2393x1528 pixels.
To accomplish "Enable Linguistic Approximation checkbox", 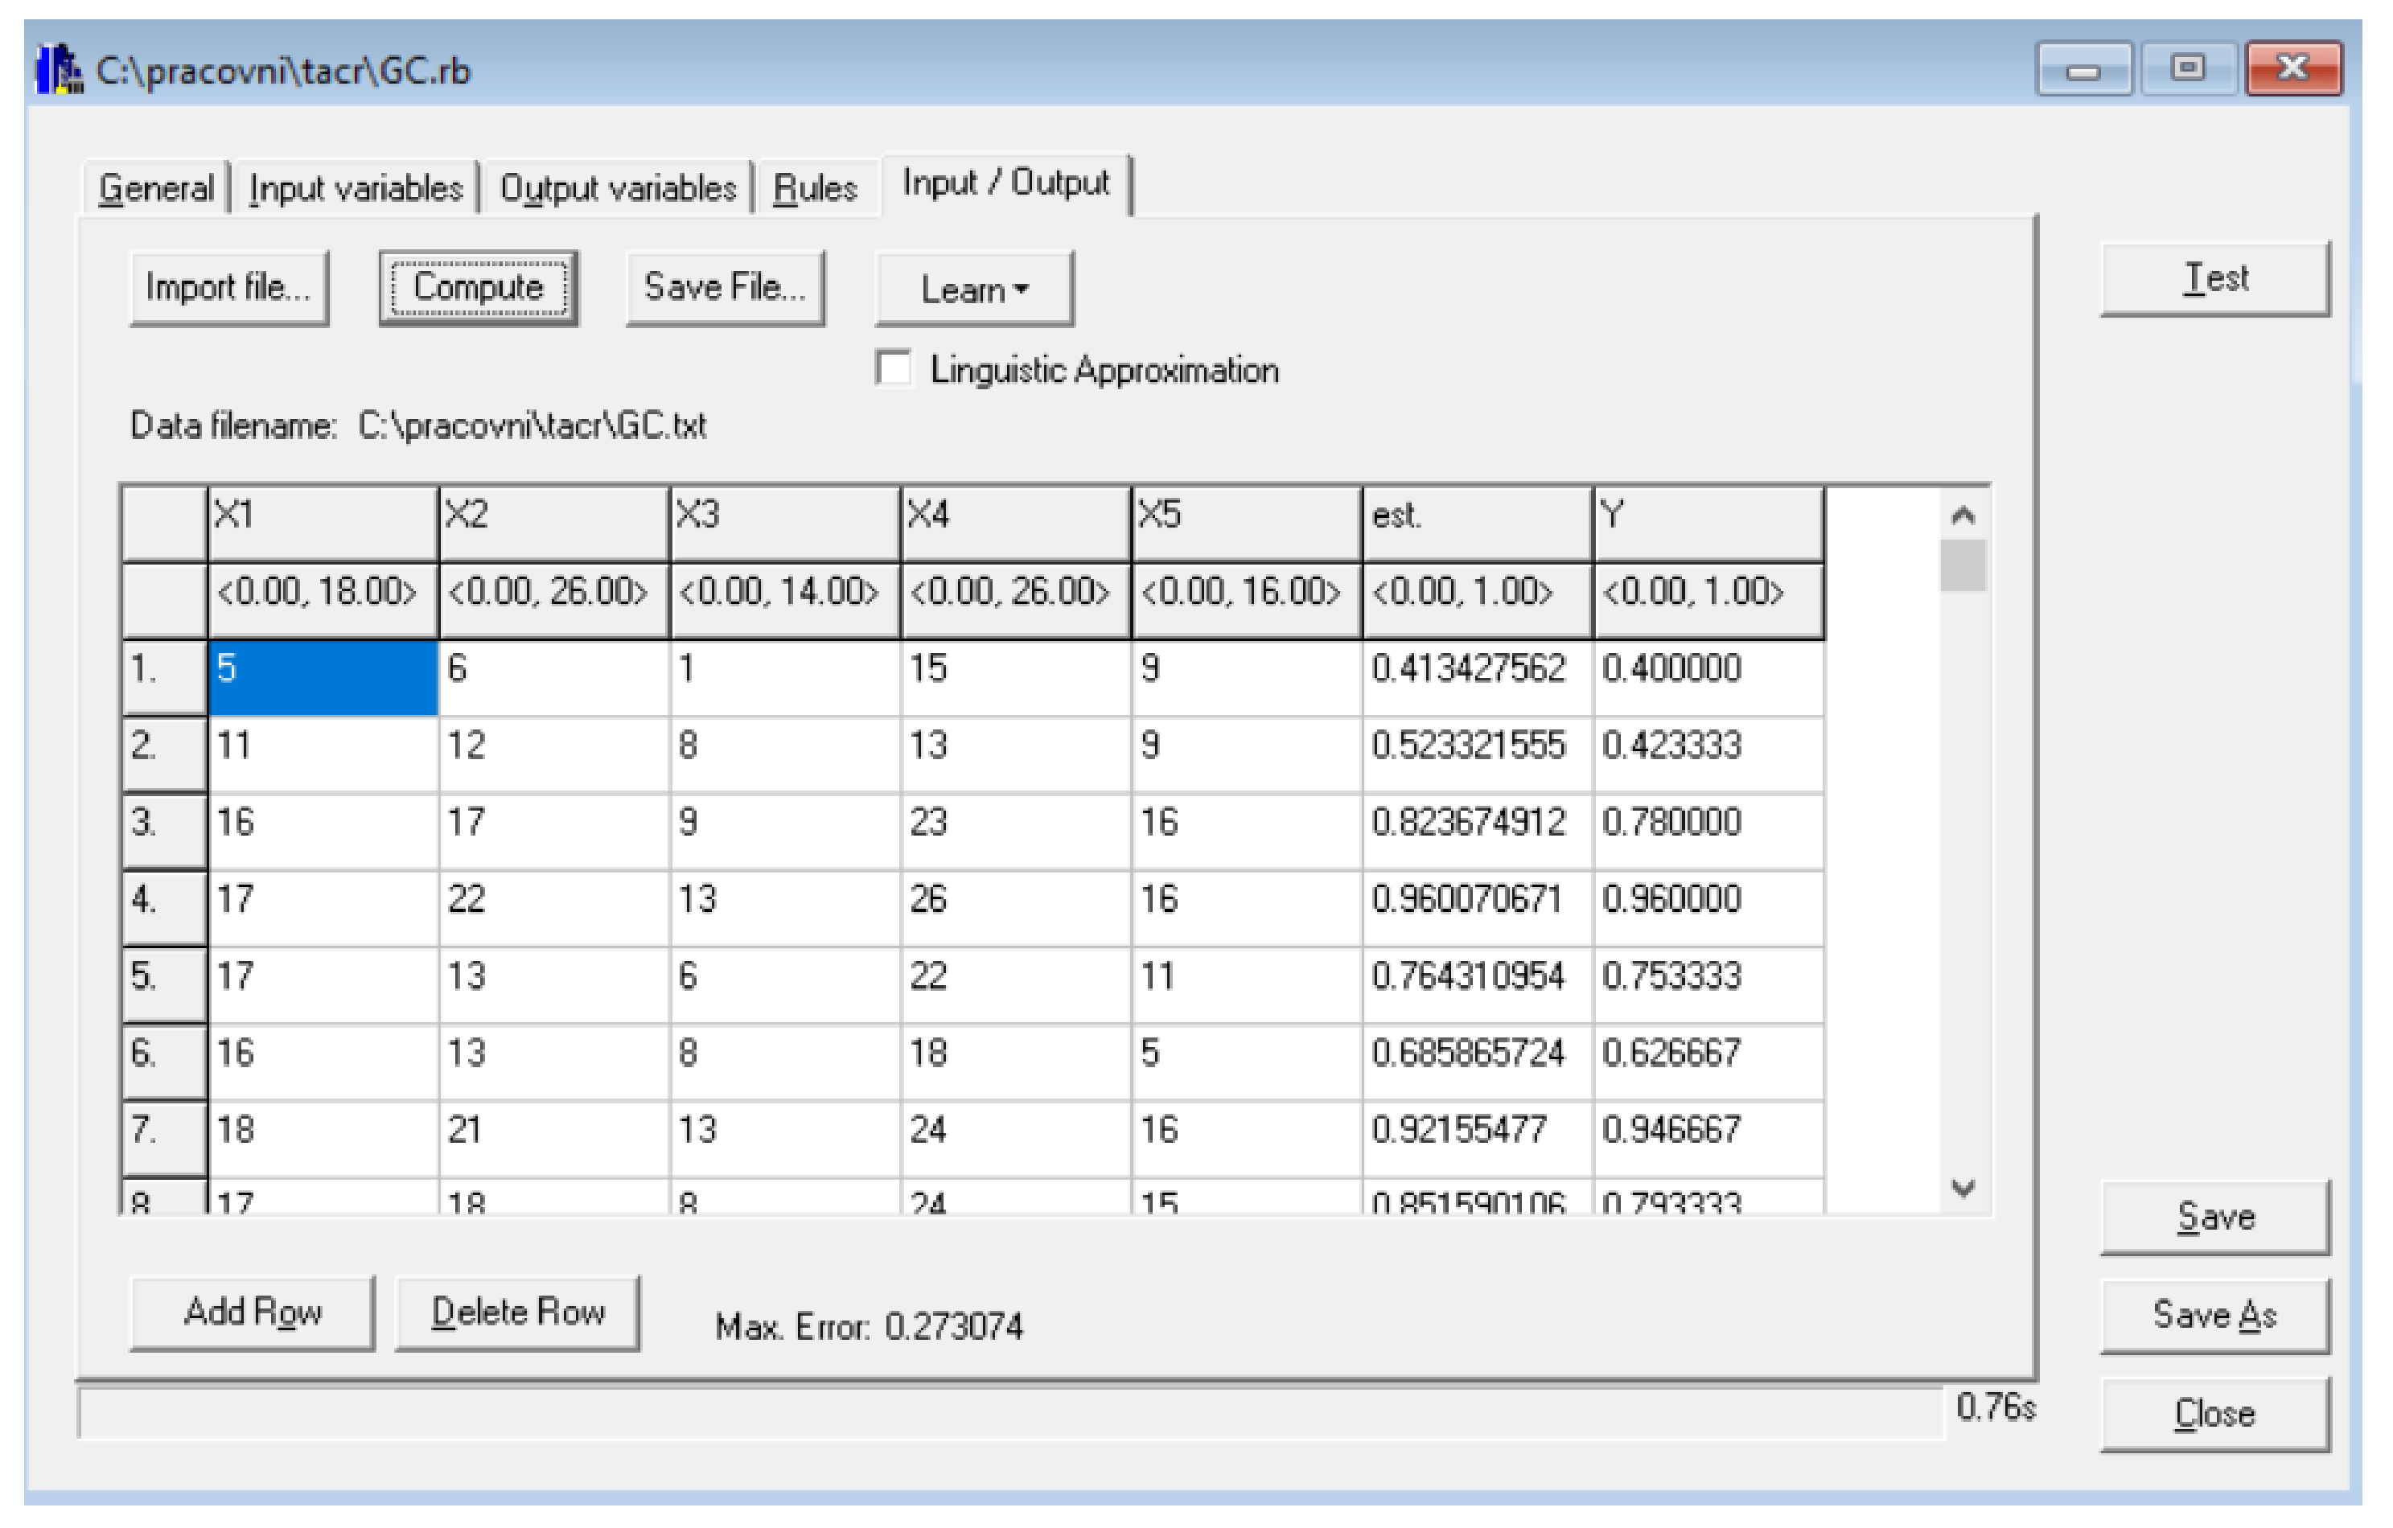I will pyautogui.click(x=894, y=368).
